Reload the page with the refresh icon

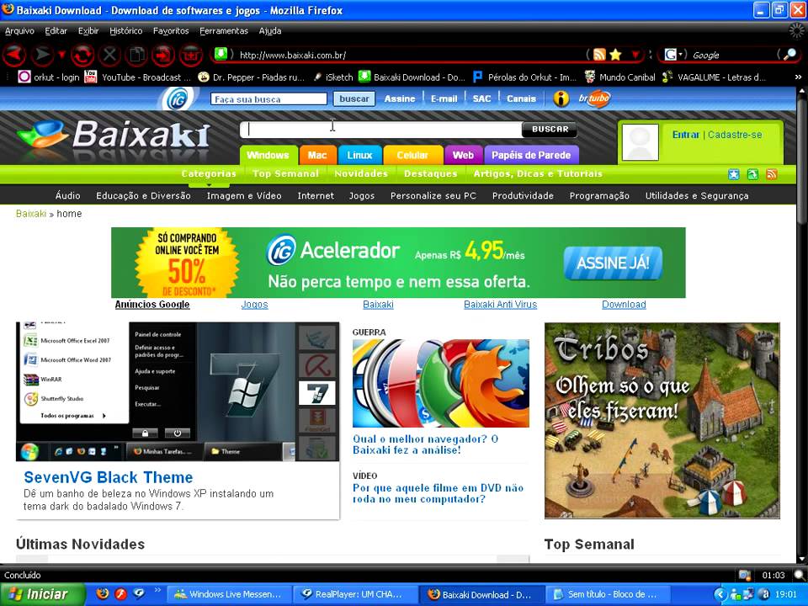82,56
